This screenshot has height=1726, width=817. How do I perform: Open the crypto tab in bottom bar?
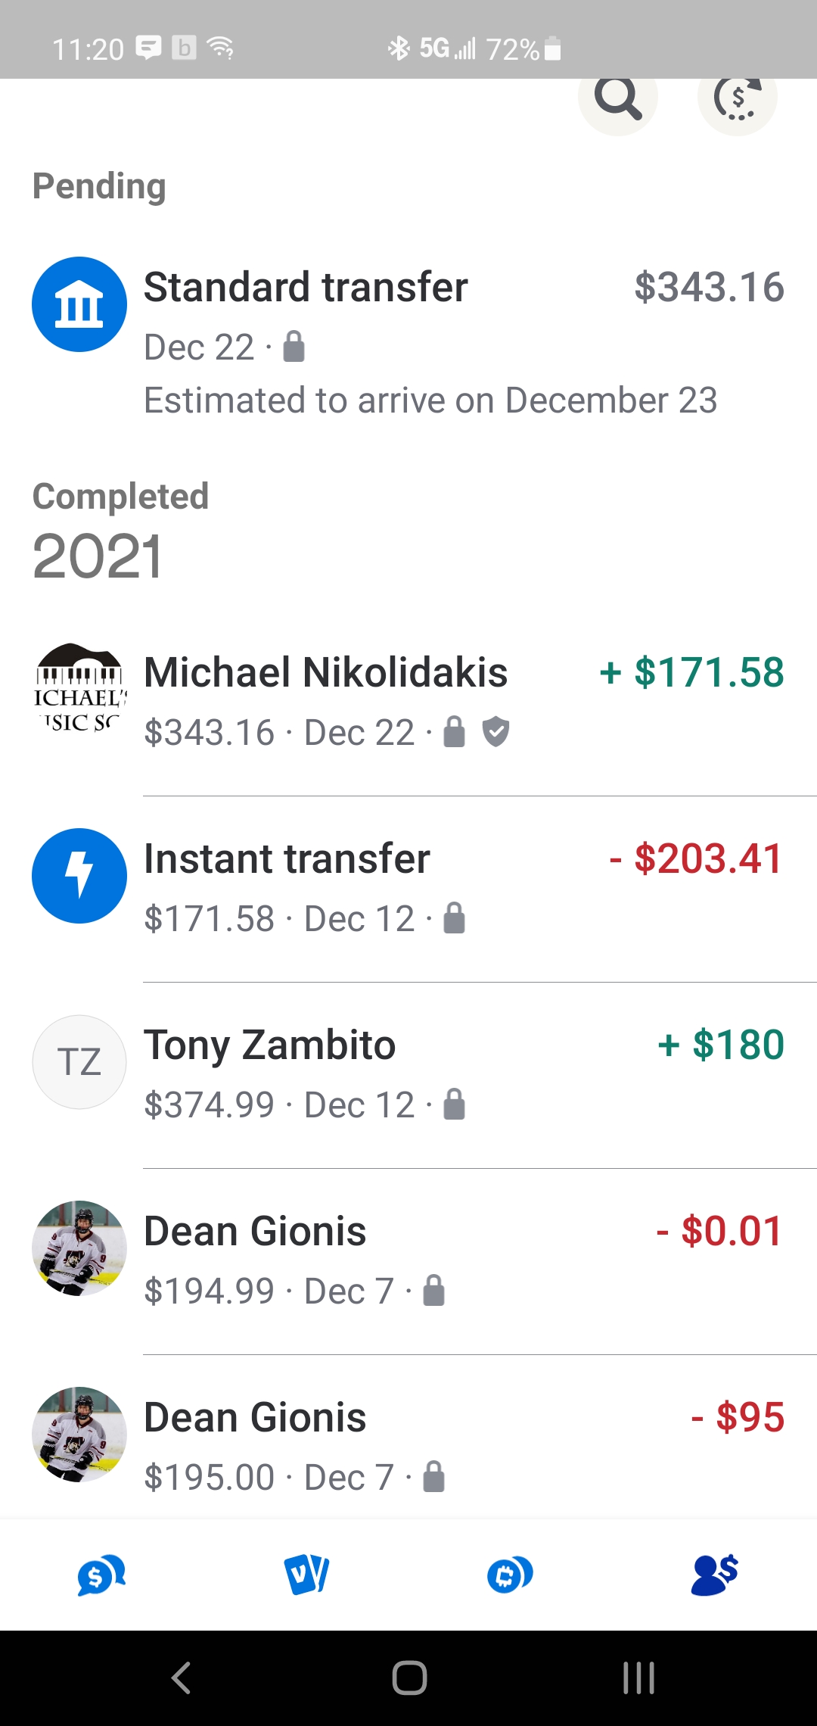[x=510, y=1575]
